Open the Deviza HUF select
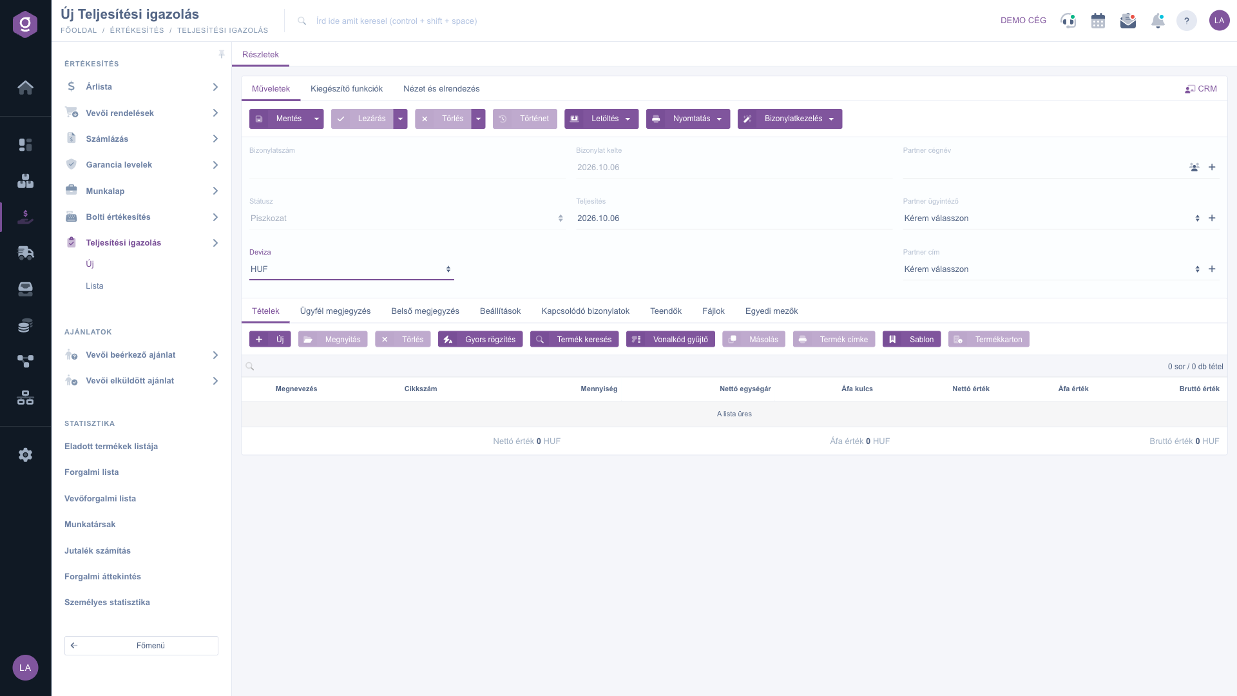This screenshot has width=1237, height=696. pyautogui.click(x=352, y=269)
